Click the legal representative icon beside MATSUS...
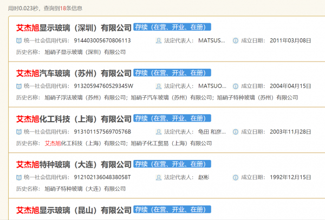The image size is (325, 220). point(159,41)
